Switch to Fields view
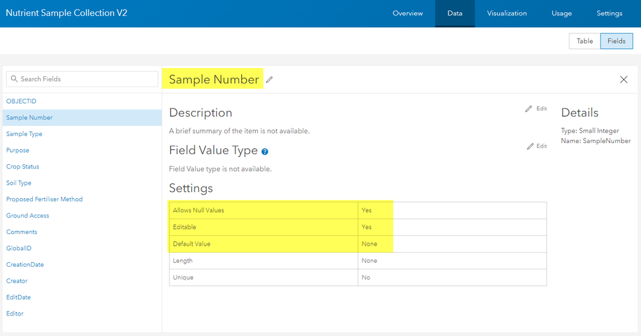The width and height of the screenshot is (641, 336). click(x=617, y=41)
